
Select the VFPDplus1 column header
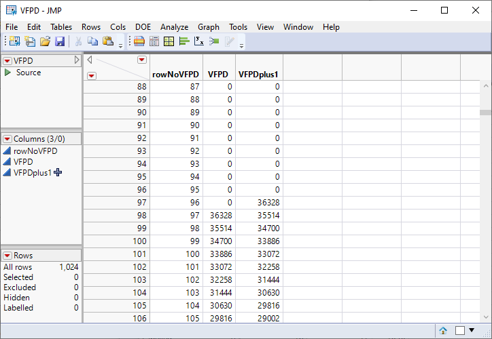point(258,75)
